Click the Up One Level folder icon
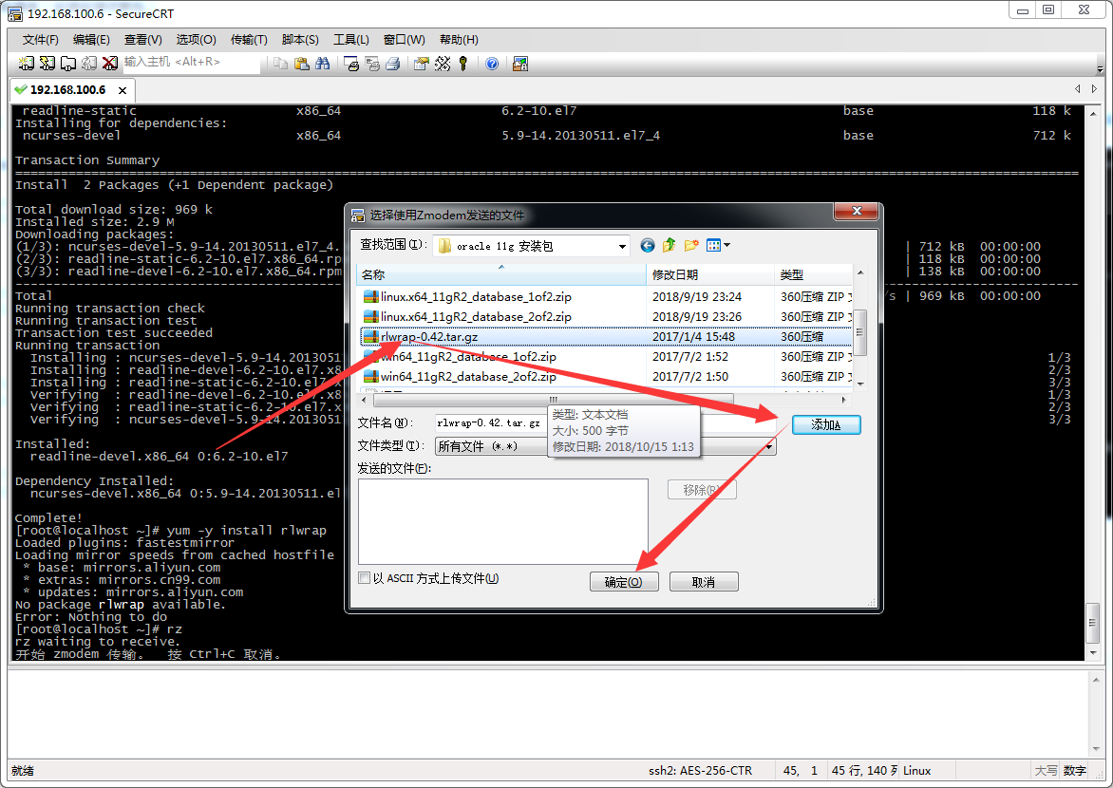 point(669,246)
